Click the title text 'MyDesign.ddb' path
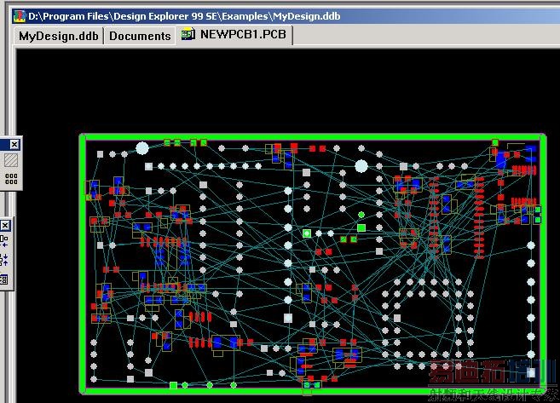The width and height of the screenshot is (560, 403). pyautogui.click(x=184, y=16)
